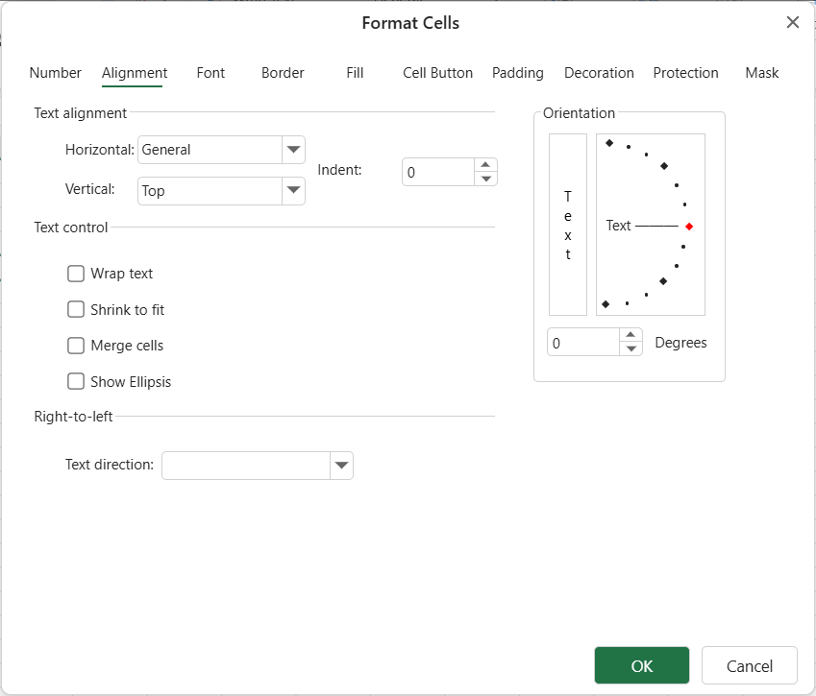Open the Horizontal alignment dropdown
816x696 pixels.
293,150
